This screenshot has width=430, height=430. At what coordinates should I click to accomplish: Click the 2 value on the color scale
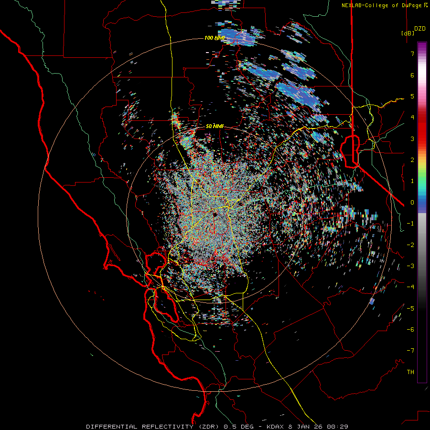point(412,160)
